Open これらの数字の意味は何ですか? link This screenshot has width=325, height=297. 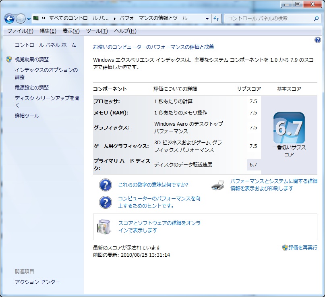click(x=153, y=185)
